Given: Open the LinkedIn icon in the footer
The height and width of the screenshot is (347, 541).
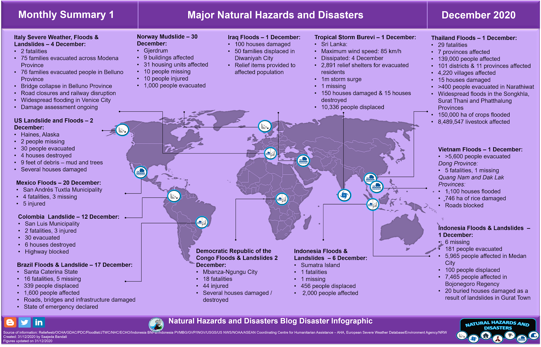Looking at the screenshot, I should pyautogui.click(x=39, y=322).
